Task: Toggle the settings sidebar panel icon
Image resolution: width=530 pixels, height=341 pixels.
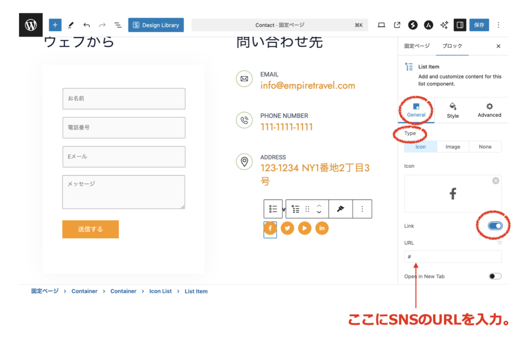Action: 459,25
